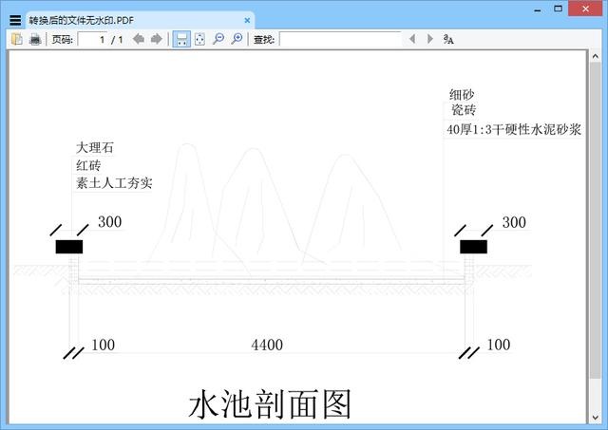Screen dimensions: 608x430
Task: Click the scroll up arrow
Action: 596,57
